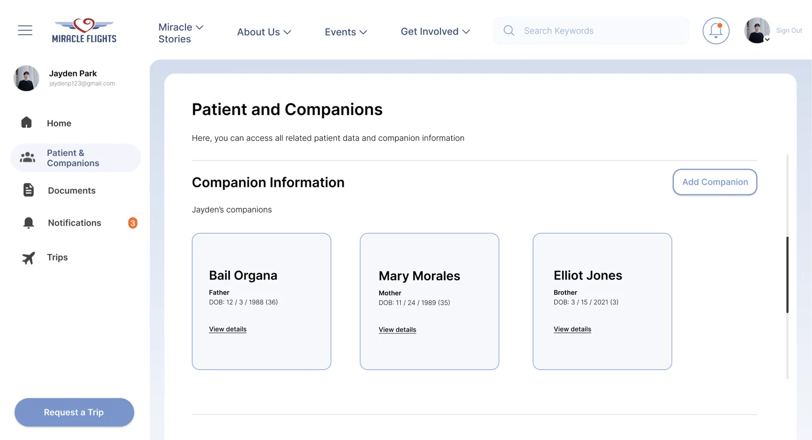812x440 pixels.
Task: Click the jaydenp123@gmail.com email text
Action: coord(82,84)
